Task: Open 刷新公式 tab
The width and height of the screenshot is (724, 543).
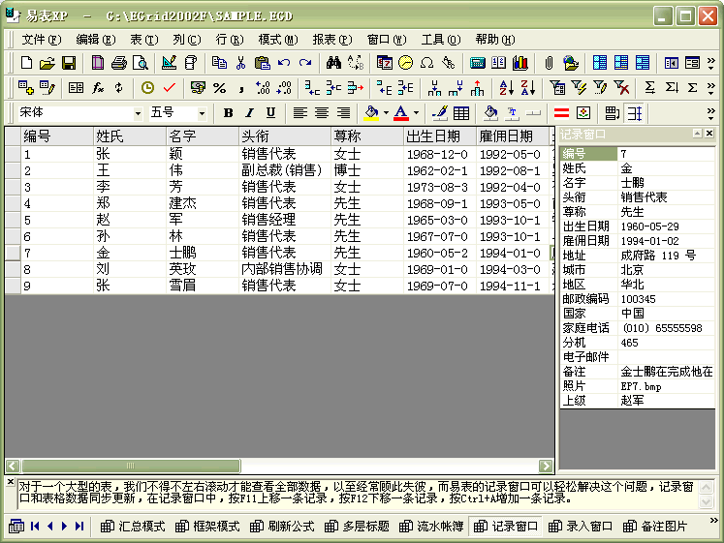Action: [282, 526]
